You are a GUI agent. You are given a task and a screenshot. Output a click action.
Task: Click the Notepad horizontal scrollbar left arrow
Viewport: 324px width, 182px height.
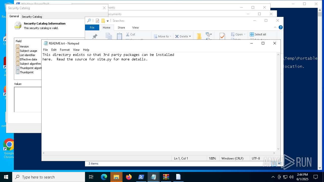(x=44, y=153)
